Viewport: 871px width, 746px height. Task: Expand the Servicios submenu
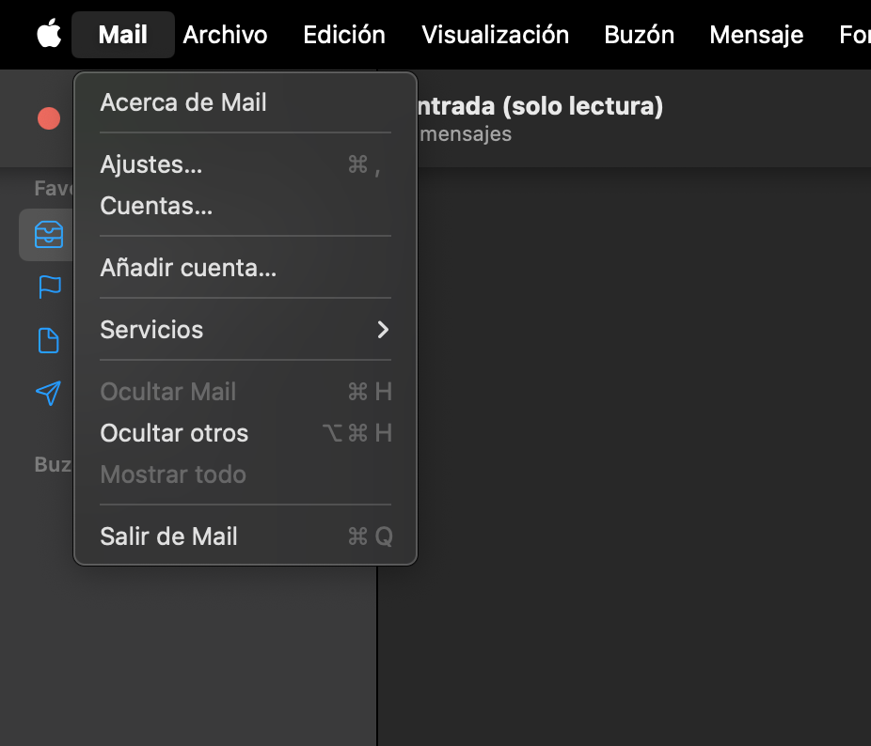[x=151, y=330]
